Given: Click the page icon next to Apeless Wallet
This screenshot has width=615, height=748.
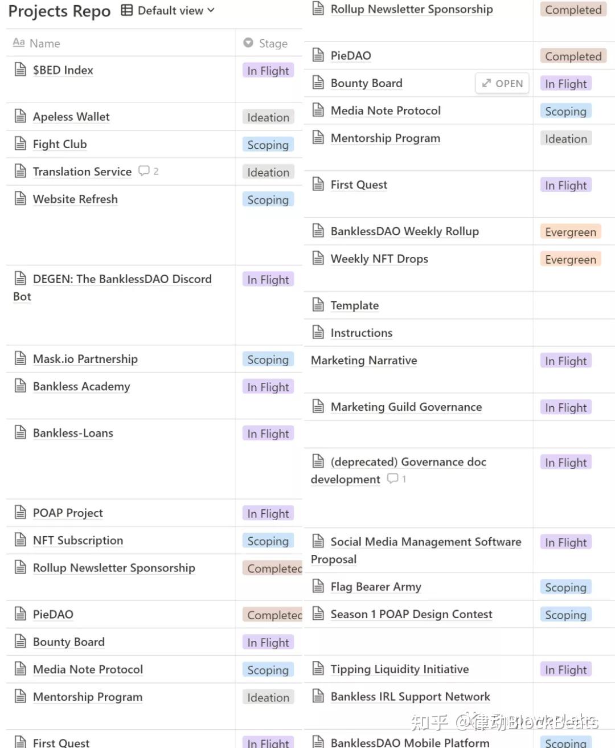Looking at the screenshot, I should [20, 117].
